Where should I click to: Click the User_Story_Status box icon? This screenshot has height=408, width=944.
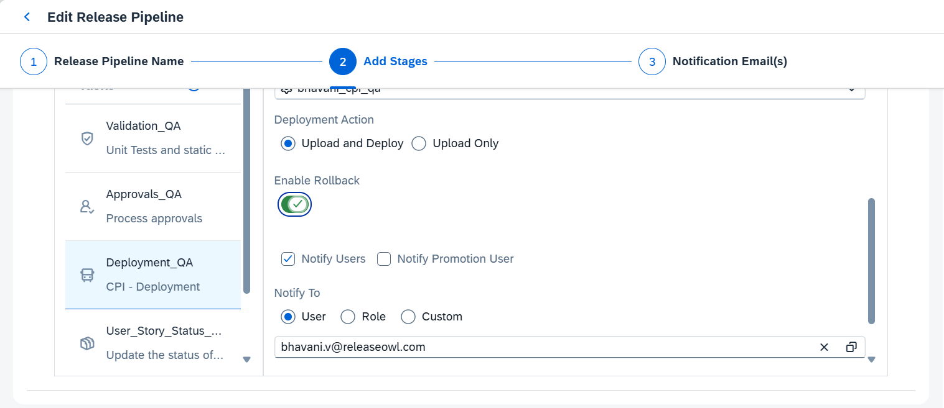[x=88, y=343]
